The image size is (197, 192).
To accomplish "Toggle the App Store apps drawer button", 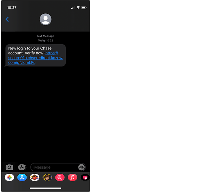I will [x=22, y=167].
